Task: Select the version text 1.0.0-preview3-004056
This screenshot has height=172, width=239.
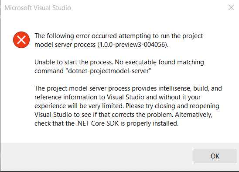Action: tap(132, 45)
